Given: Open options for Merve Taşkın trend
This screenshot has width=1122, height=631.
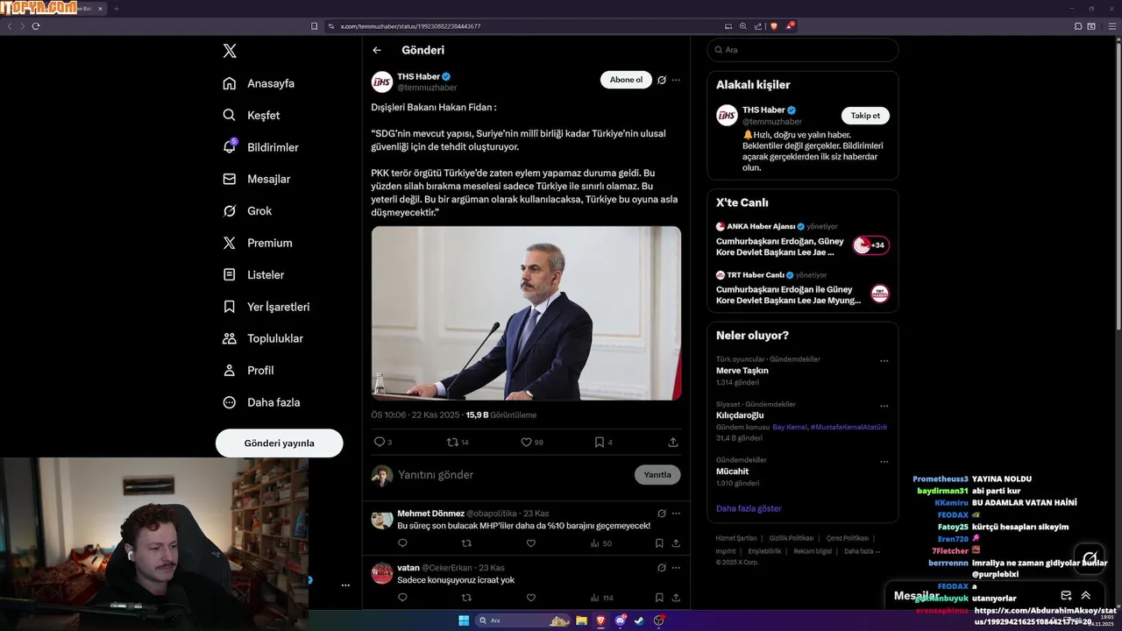Looking at the screenshot, I should pyautogui.click(x=884, y=361).
